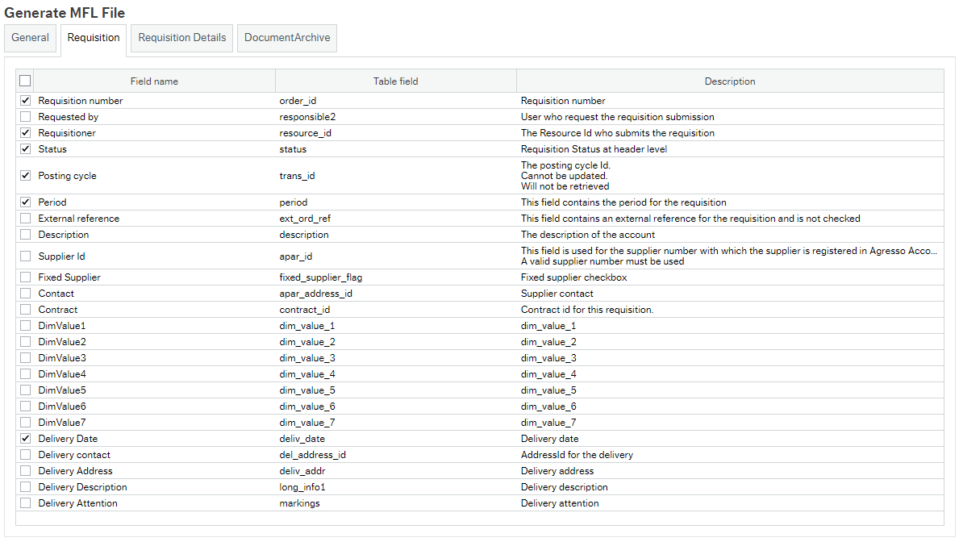Open the DocumentArchive tab
Screen dimensions: 959x542
coord(287,38)
